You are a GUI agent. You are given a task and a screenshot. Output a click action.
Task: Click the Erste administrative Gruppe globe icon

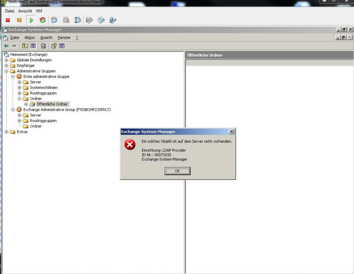coord(19,76)
